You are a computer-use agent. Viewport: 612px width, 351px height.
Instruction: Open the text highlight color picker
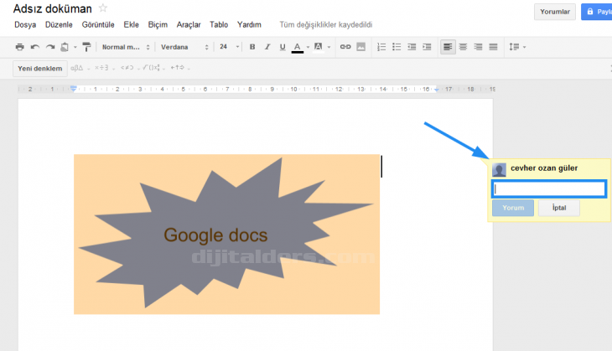coord(319,47)
